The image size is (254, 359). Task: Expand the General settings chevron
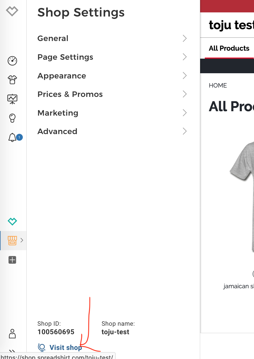185,39
